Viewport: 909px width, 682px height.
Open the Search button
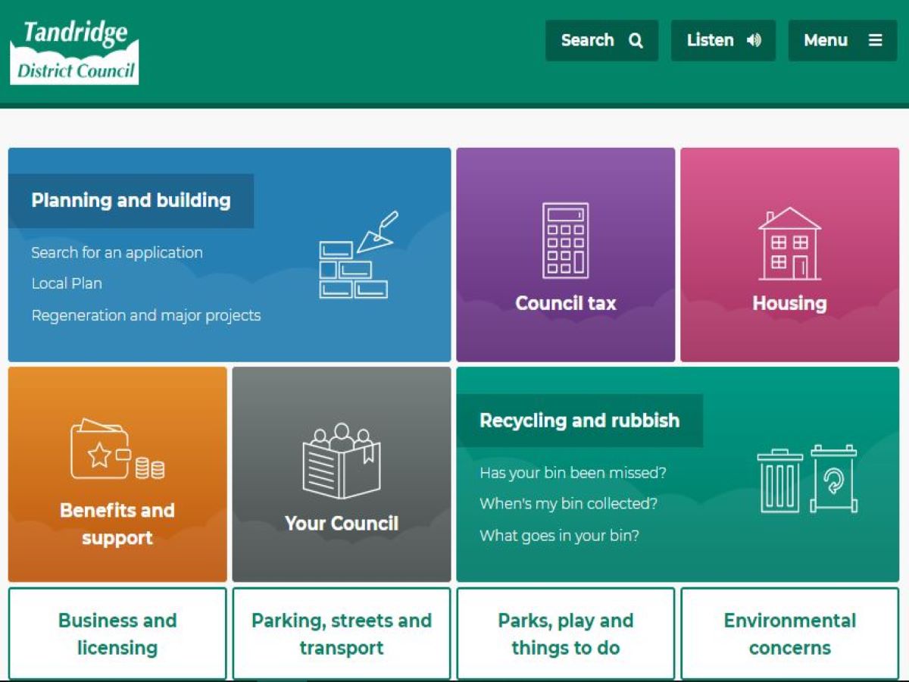[x=602, y=40]
